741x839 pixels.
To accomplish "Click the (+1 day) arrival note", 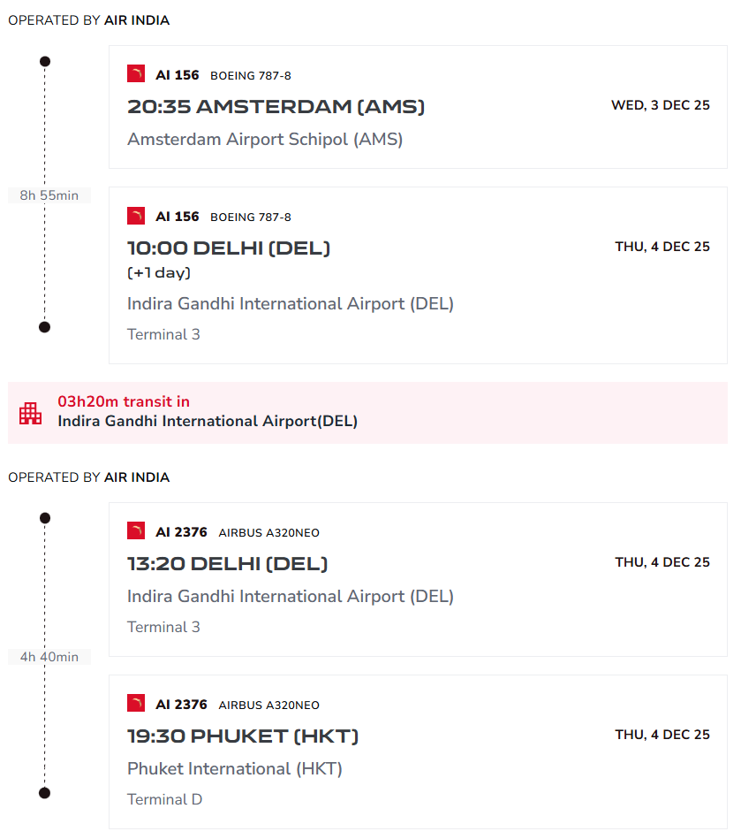I will [x=159, y=272].
